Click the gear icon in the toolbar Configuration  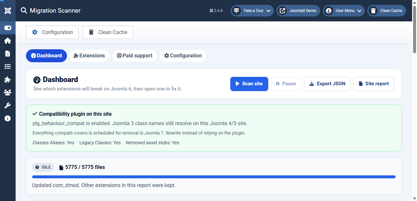35,32
